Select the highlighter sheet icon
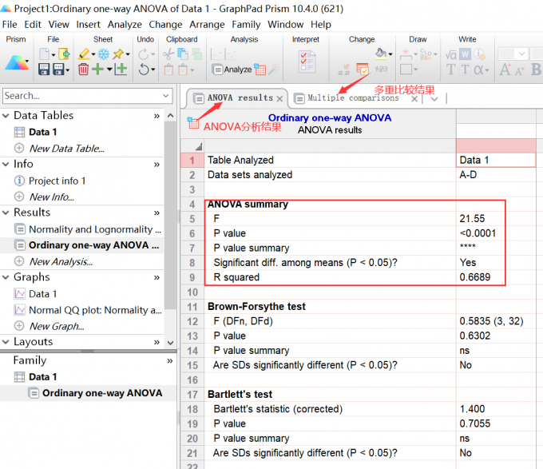 click(84, 54)
